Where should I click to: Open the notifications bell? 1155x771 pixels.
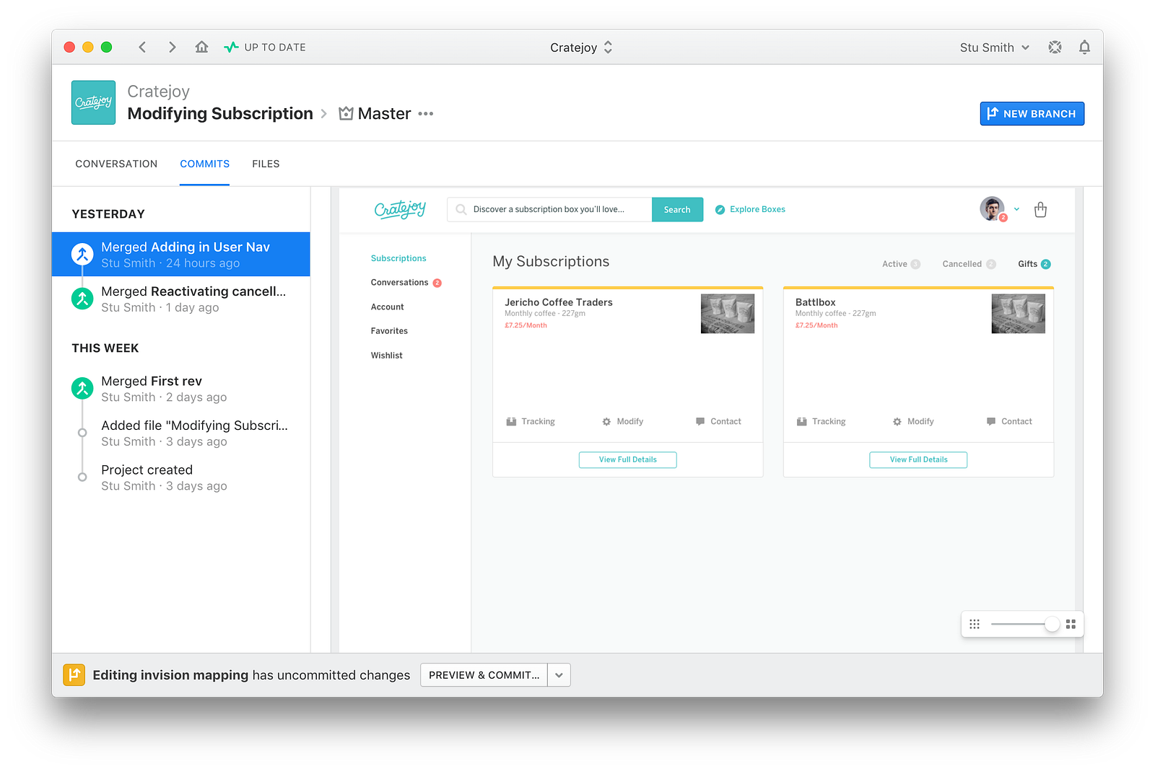[1084, 48]
